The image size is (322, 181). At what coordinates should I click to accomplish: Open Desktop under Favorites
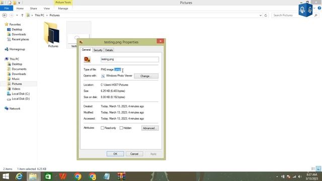tap(17, 29)
